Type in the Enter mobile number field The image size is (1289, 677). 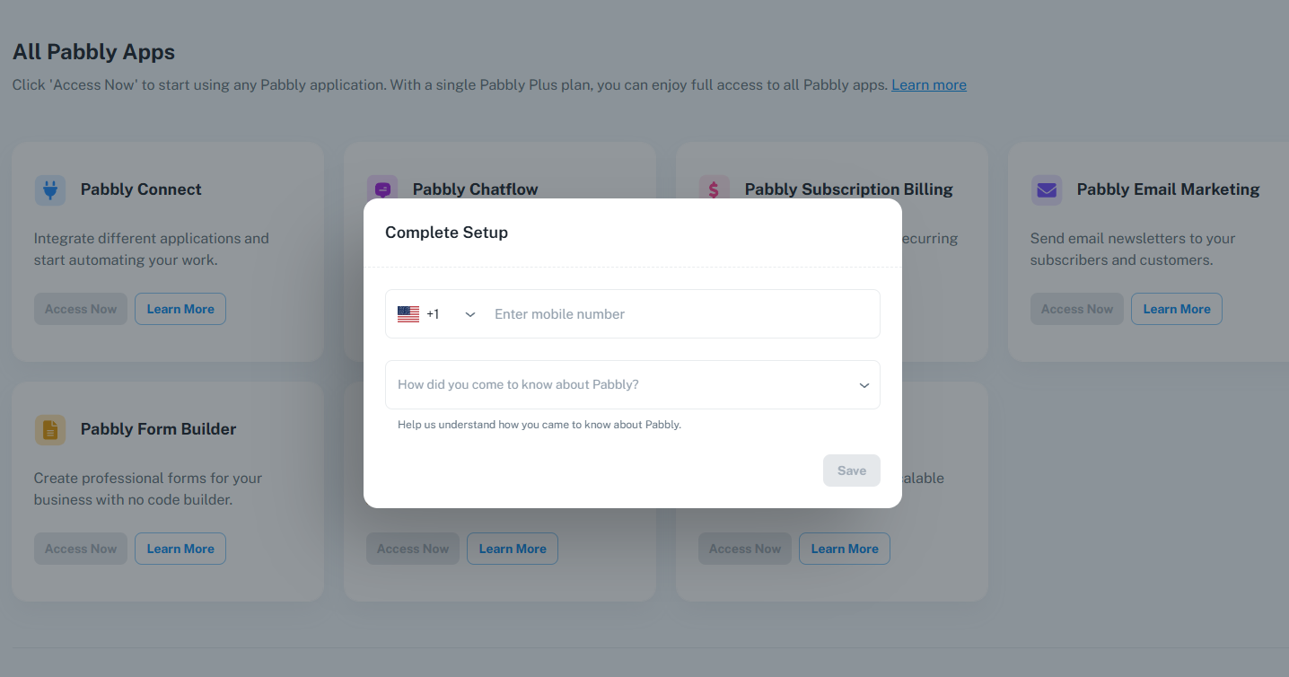coord(682,314)
